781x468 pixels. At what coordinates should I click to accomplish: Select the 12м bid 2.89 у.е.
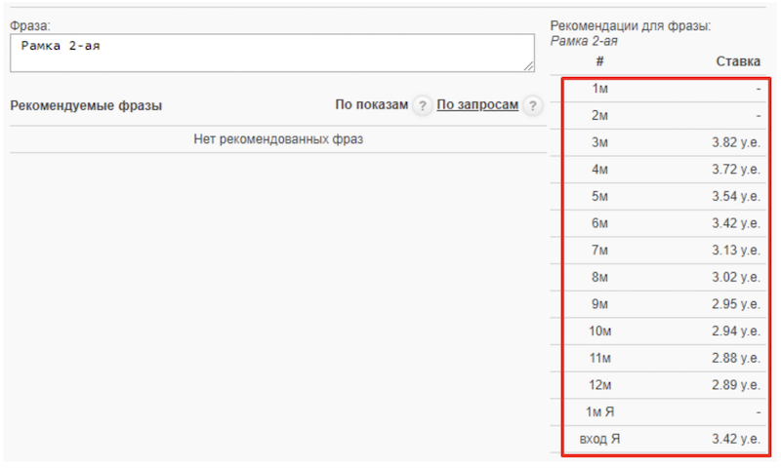(x=735, y=386)
